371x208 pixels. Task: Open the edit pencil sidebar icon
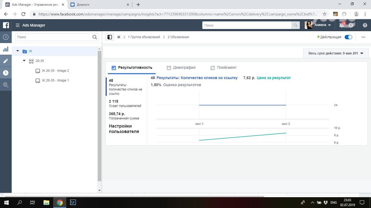[x=6, y=61]
